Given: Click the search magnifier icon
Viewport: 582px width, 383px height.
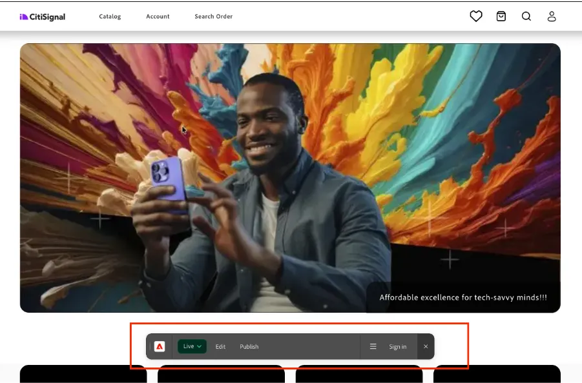Looking at the screenshot, I should coord(526,16).
